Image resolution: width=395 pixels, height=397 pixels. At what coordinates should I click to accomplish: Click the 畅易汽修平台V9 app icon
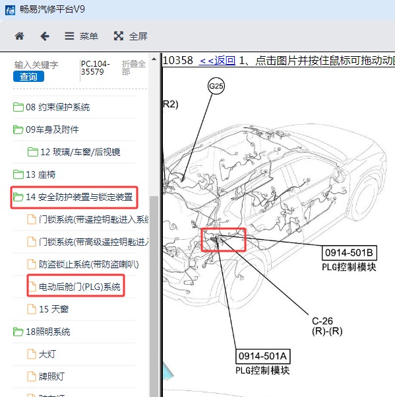(x=10, y=10)
